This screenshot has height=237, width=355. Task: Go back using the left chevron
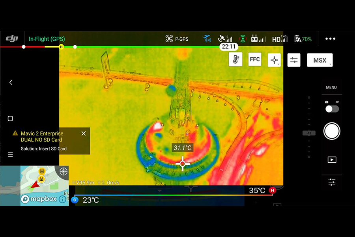point(11,82)
